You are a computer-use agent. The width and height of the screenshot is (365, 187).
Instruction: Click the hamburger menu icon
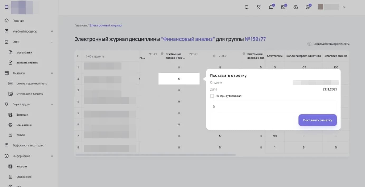click(x=7, y=7)
